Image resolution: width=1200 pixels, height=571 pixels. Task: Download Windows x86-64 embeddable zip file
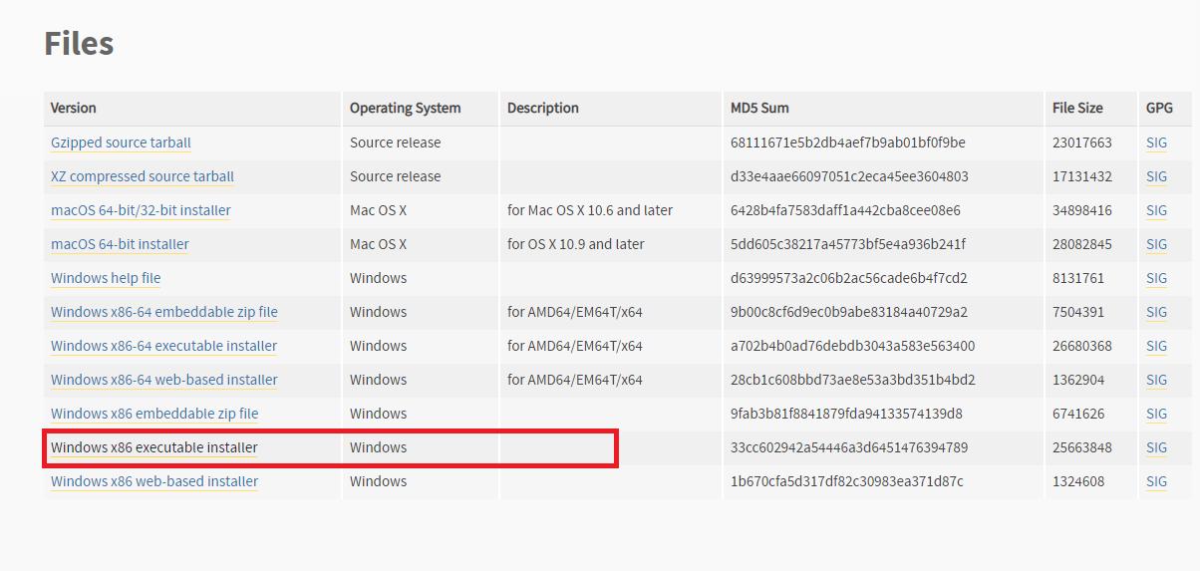pos(164,312)
